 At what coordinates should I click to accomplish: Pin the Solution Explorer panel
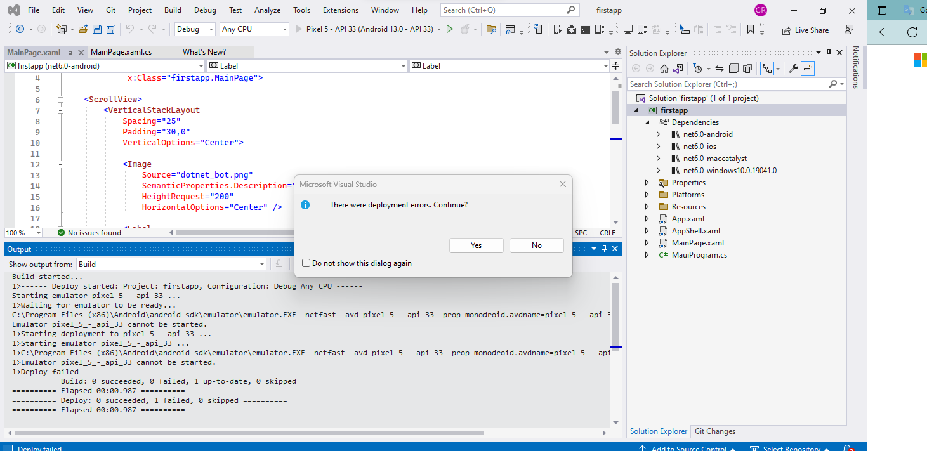(828, 53)
